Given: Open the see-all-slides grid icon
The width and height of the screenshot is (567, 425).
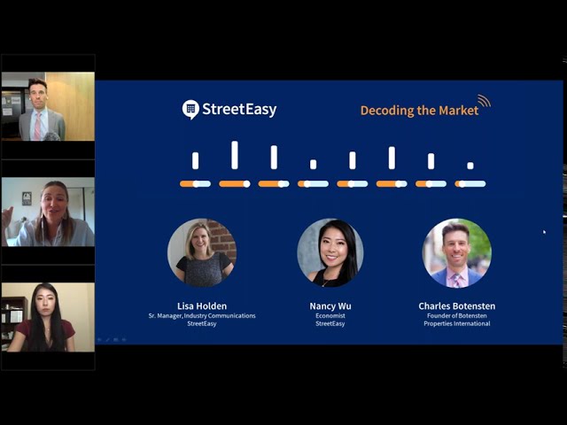Looking at the screenshot, I should point(116,340).
